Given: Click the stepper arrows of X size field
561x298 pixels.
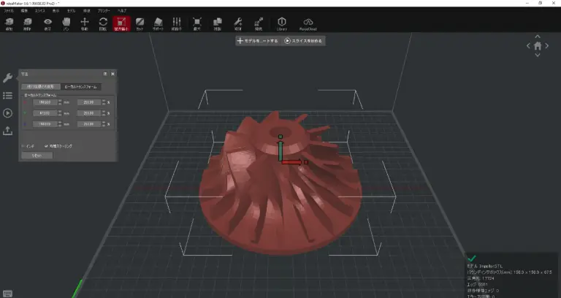Looking at the screenshot, I should click(59, 102).
